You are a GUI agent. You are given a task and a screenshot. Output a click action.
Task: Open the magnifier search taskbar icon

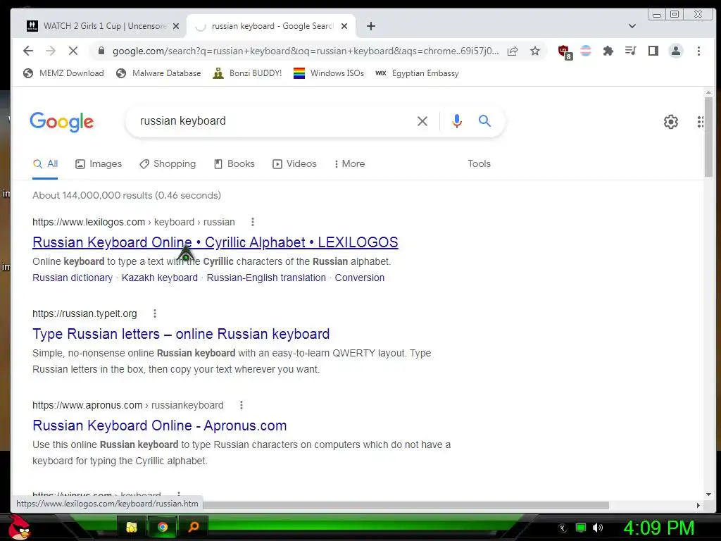[194, 527]
